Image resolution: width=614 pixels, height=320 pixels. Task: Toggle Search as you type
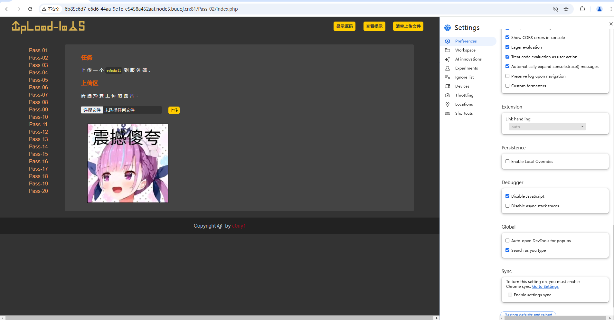tap(507, 250)
